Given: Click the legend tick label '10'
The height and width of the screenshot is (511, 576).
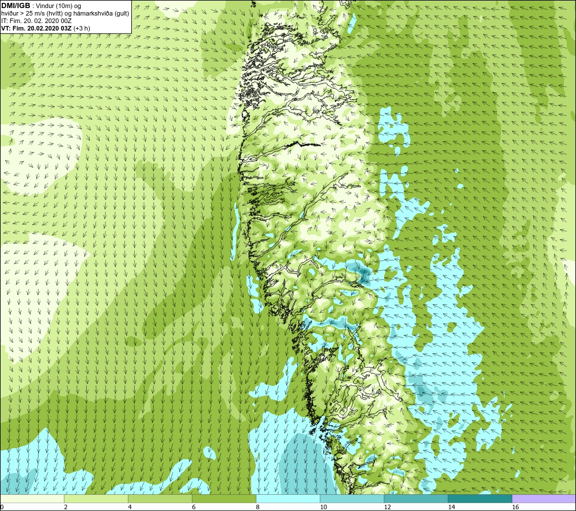Looking at the screenshot, I should (323, 508).
